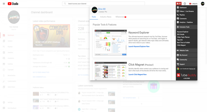This screenshot has width=207, height=112.
Task: Open Community in the TubeBuddy menu
Action: 183,60
